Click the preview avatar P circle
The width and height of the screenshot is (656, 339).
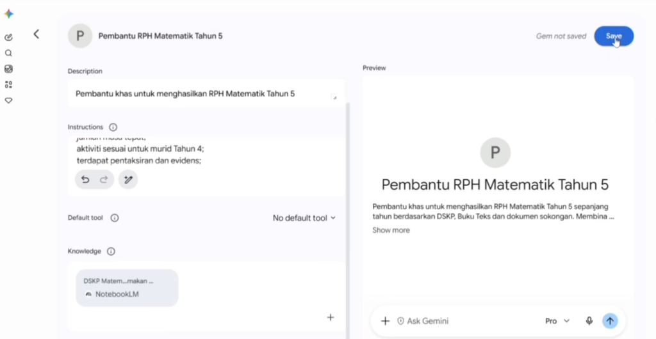click(x=495, y=153)
